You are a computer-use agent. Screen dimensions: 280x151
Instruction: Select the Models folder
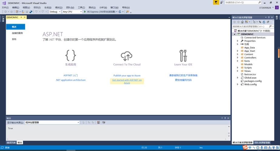tap(248, 64)
